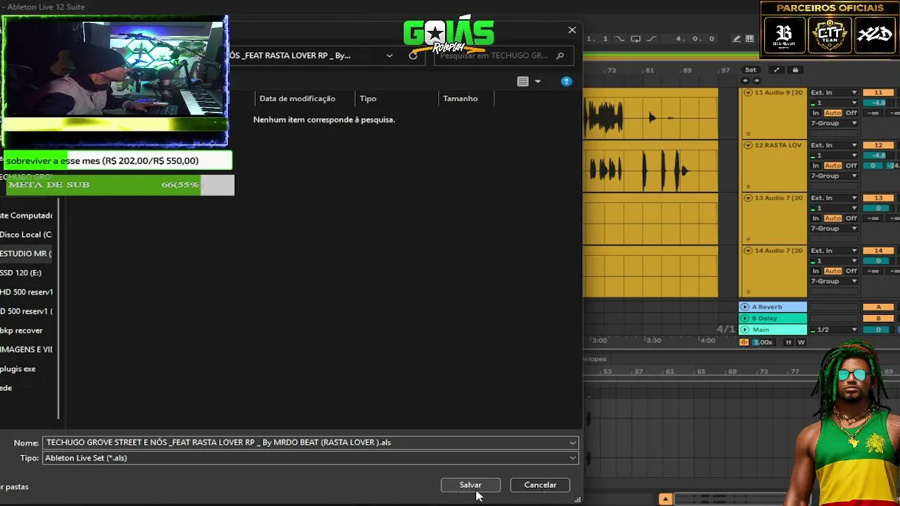Click the orange arrow icon below Ableton detail view
900x506 pixels.
pyautogui.click(x=665, y=499)
